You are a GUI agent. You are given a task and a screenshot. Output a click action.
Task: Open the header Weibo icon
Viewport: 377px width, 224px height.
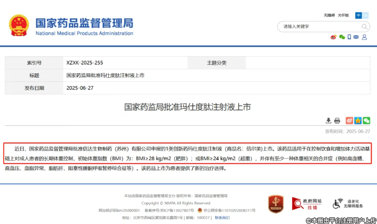[x=333, y=37]
